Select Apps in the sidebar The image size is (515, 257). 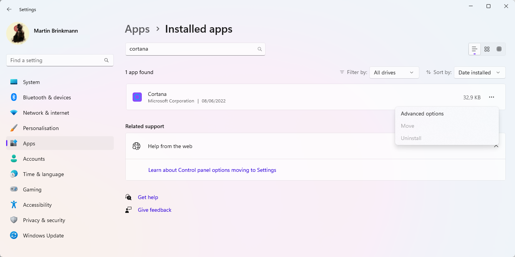pos(60,143)
